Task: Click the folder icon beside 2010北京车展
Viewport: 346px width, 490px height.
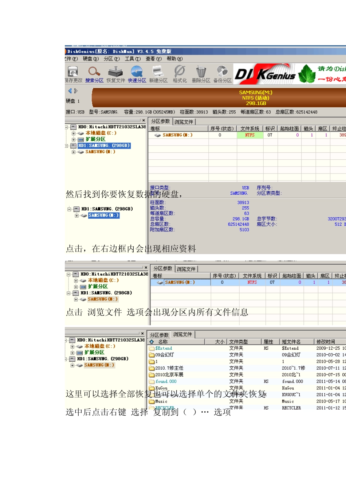Action: tap(152, 375)
